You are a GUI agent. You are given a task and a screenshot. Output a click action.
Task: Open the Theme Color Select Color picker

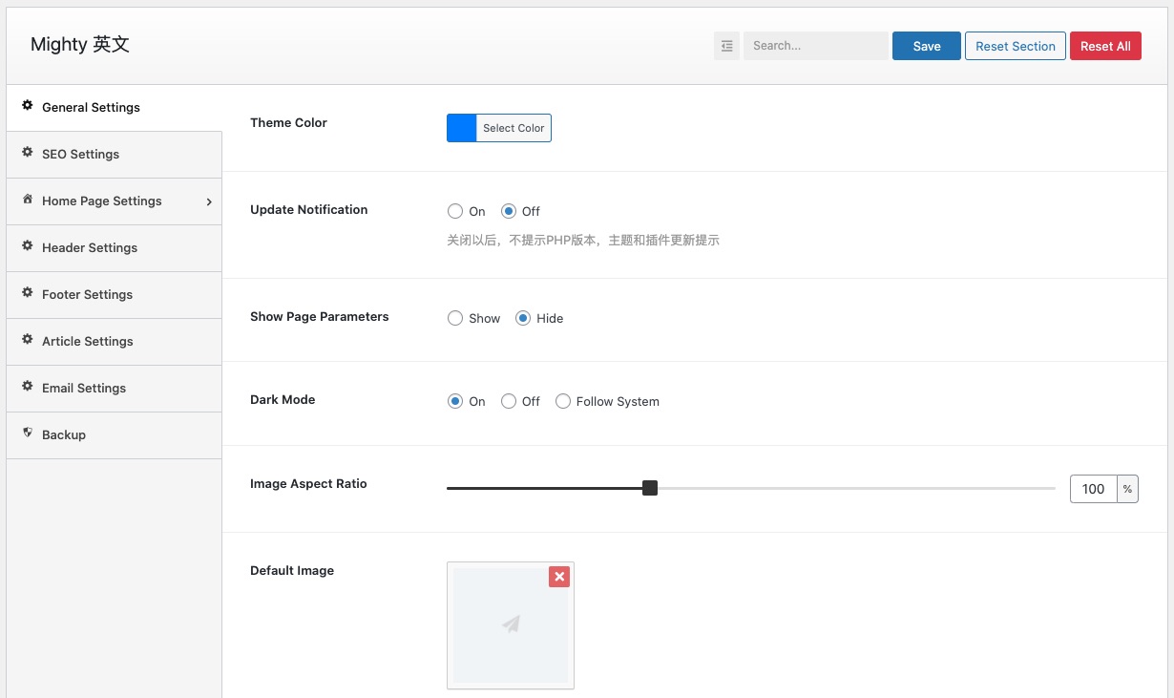coord(513,128)
